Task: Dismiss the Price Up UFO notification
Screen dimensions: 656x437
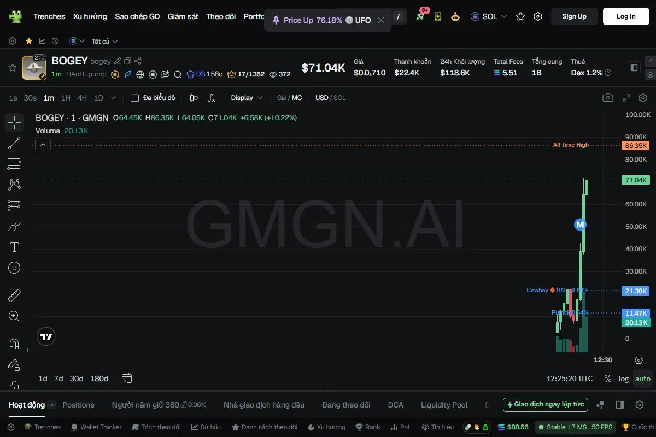Action: point(381,20)
